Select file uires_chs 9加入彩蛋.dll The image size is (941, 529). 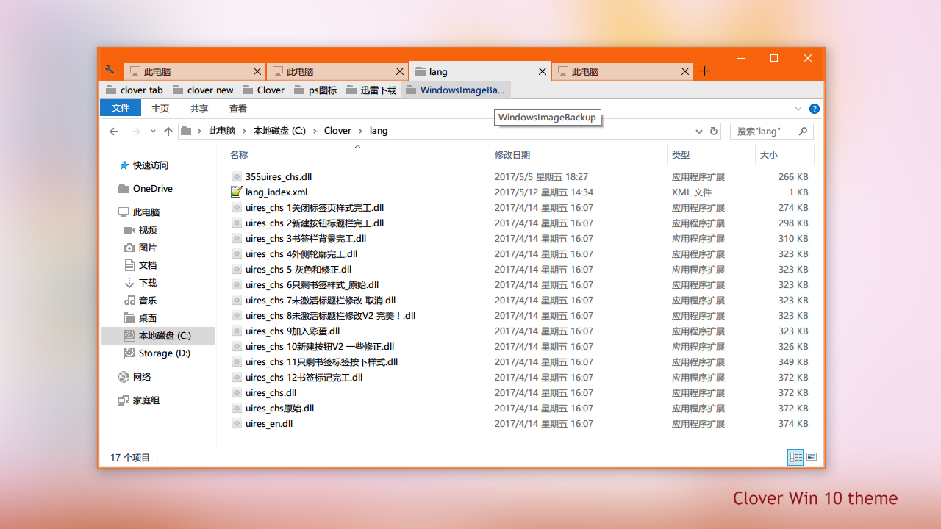coord(293,331)
